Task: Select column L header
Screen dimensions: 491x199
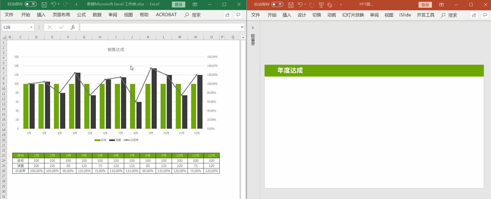Action: click(x=164, y=37)
